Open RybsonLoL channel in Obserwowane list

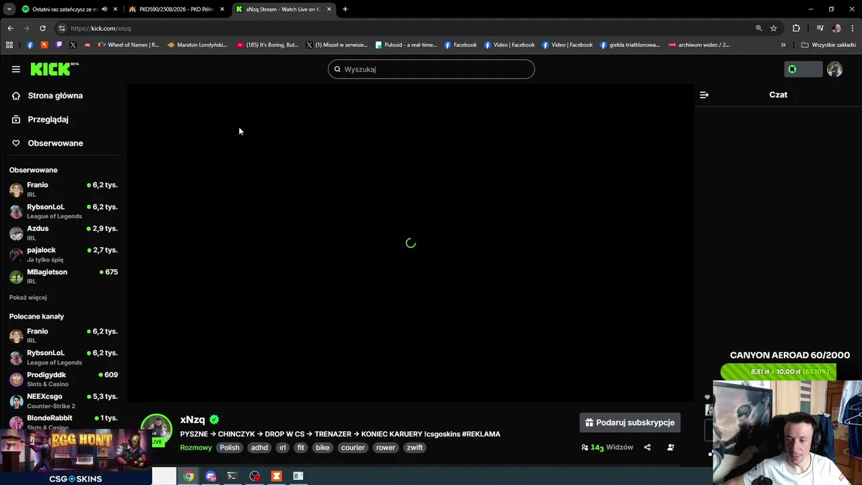[63, 211]
